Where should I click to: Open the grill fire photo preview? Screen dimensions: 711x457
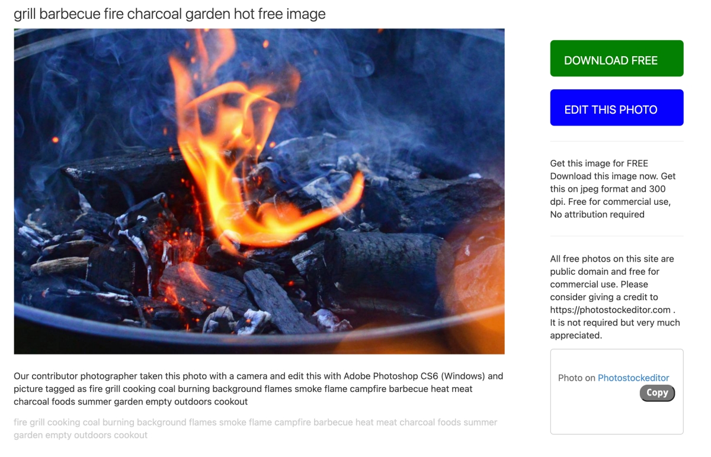pyautogui.click(x=259, y=191)
